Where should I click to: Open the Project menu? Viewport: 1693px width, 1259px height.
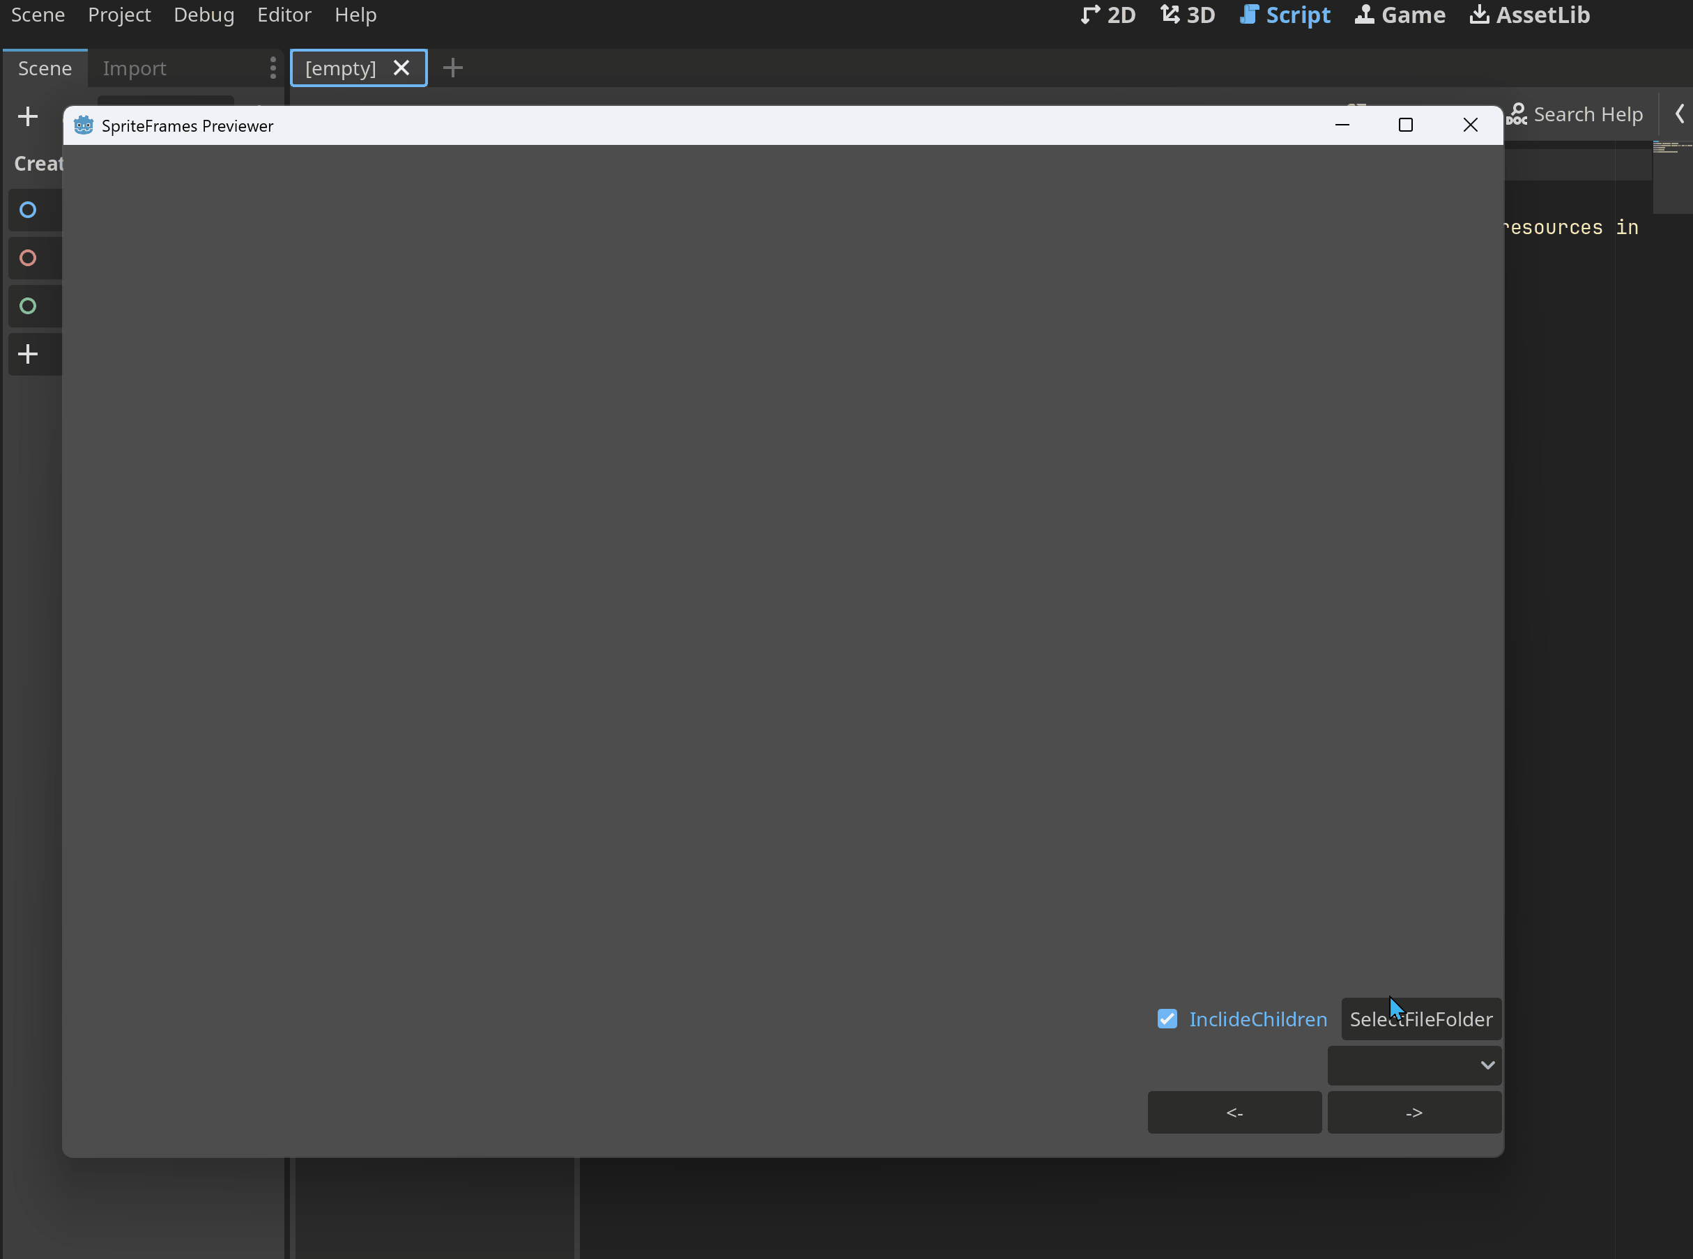[119, 15]
